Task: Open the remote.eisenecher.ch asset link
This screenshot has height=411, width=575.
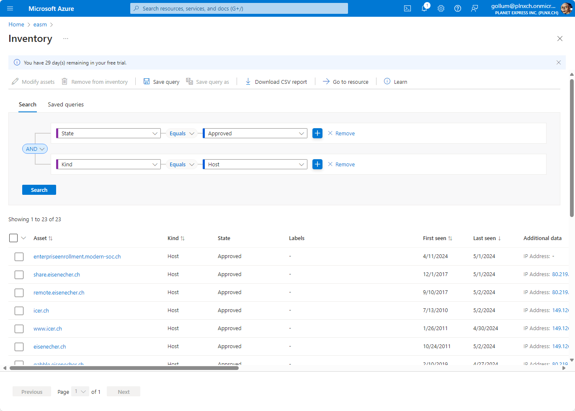Action: [x=59, y=292]
